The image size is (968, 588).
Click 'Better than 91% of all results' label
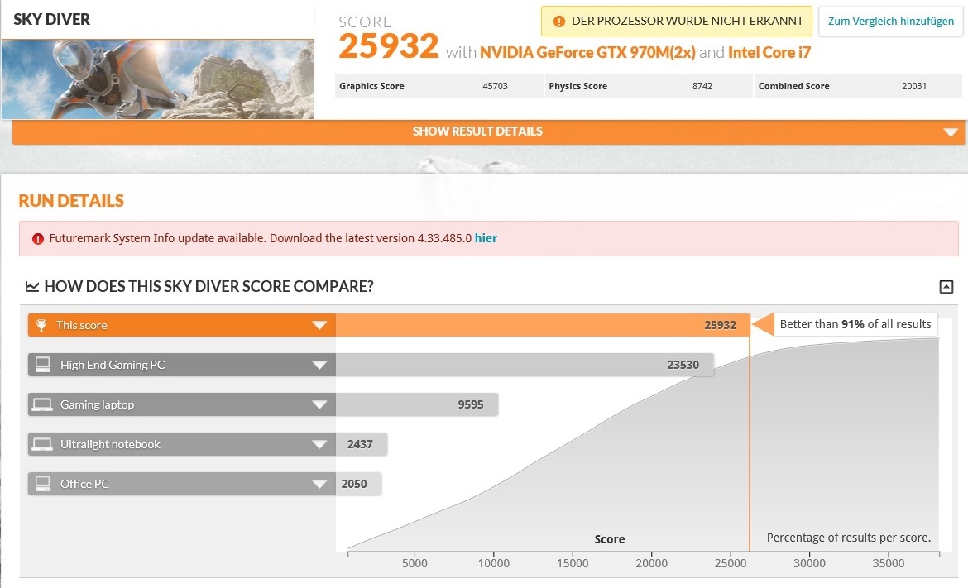(855, 324)
